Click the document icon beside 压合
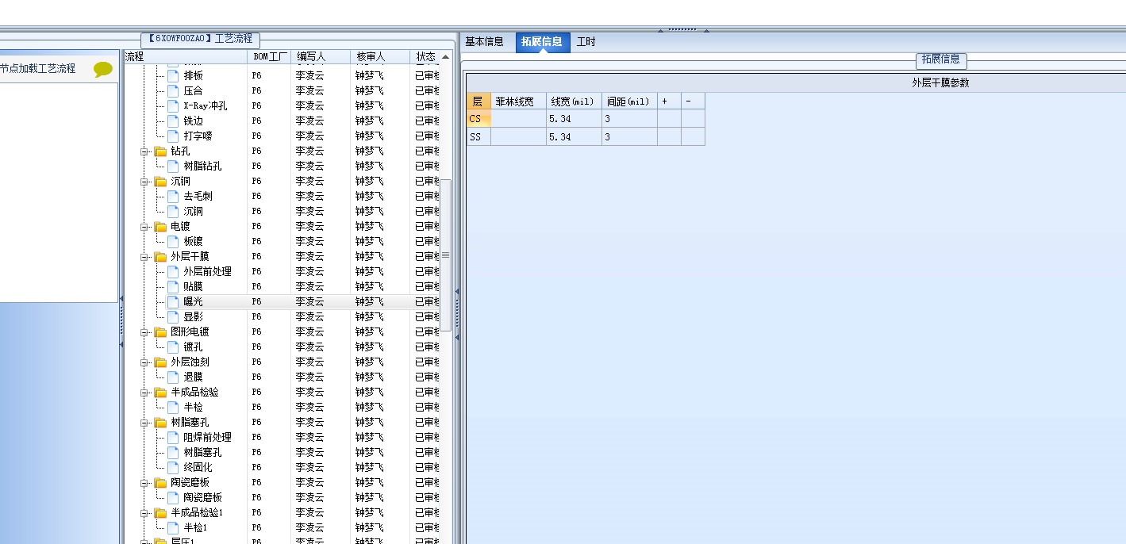This screenshot has width=1126, height=544. [173, 90]
